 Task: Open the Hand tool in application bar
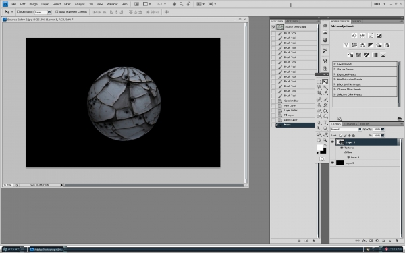tap(174, 4)
